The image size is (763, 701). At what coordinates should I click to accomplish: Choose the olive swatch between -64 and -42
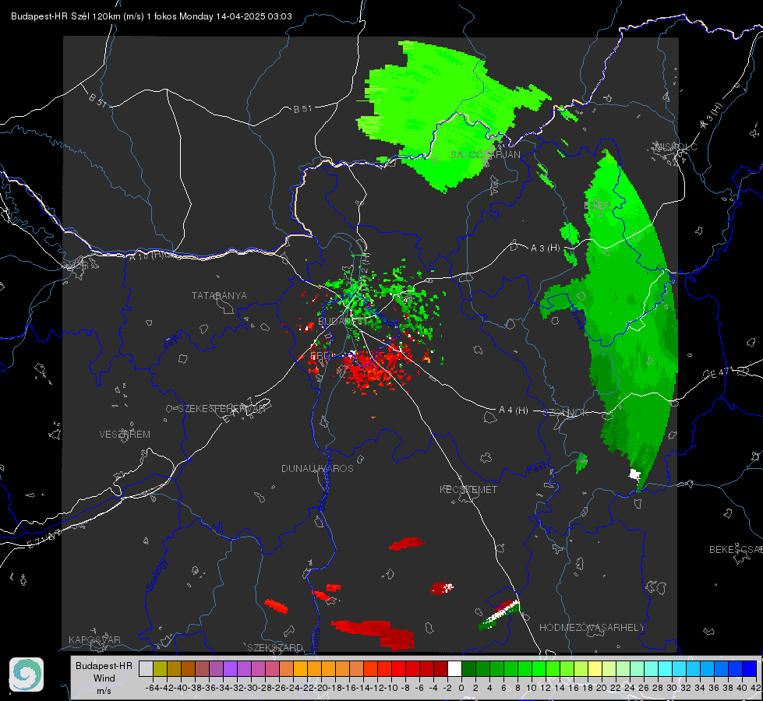tap(160, 668)
